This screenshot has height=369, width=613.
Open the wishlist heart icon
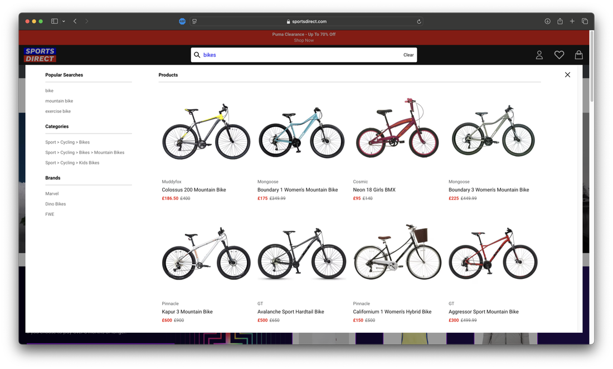pyautogui.click(x=559, y=55)
